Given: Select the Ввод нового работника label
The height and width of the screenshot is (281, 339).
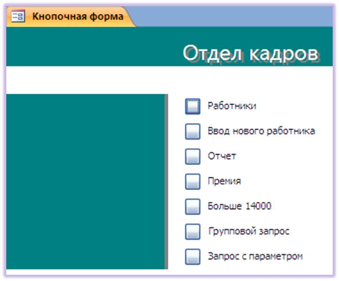Looking at the screenshot, I should tap(261, 131).
